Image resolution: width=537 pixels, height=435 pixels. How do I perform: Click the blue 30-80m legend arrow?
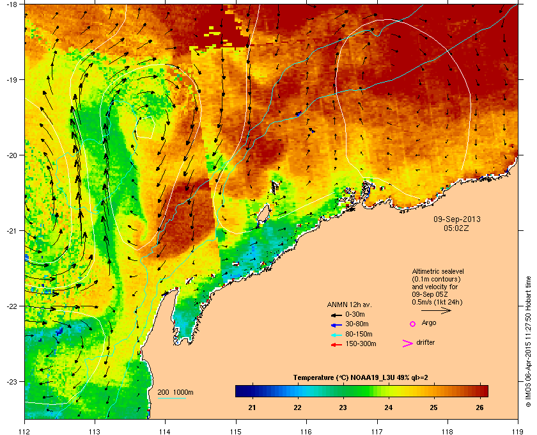pyautogui.click(x=336, y=324)
